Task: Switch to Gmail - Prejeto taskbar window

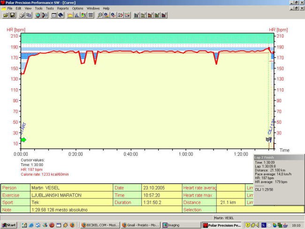Action: [x=141, y=225]
